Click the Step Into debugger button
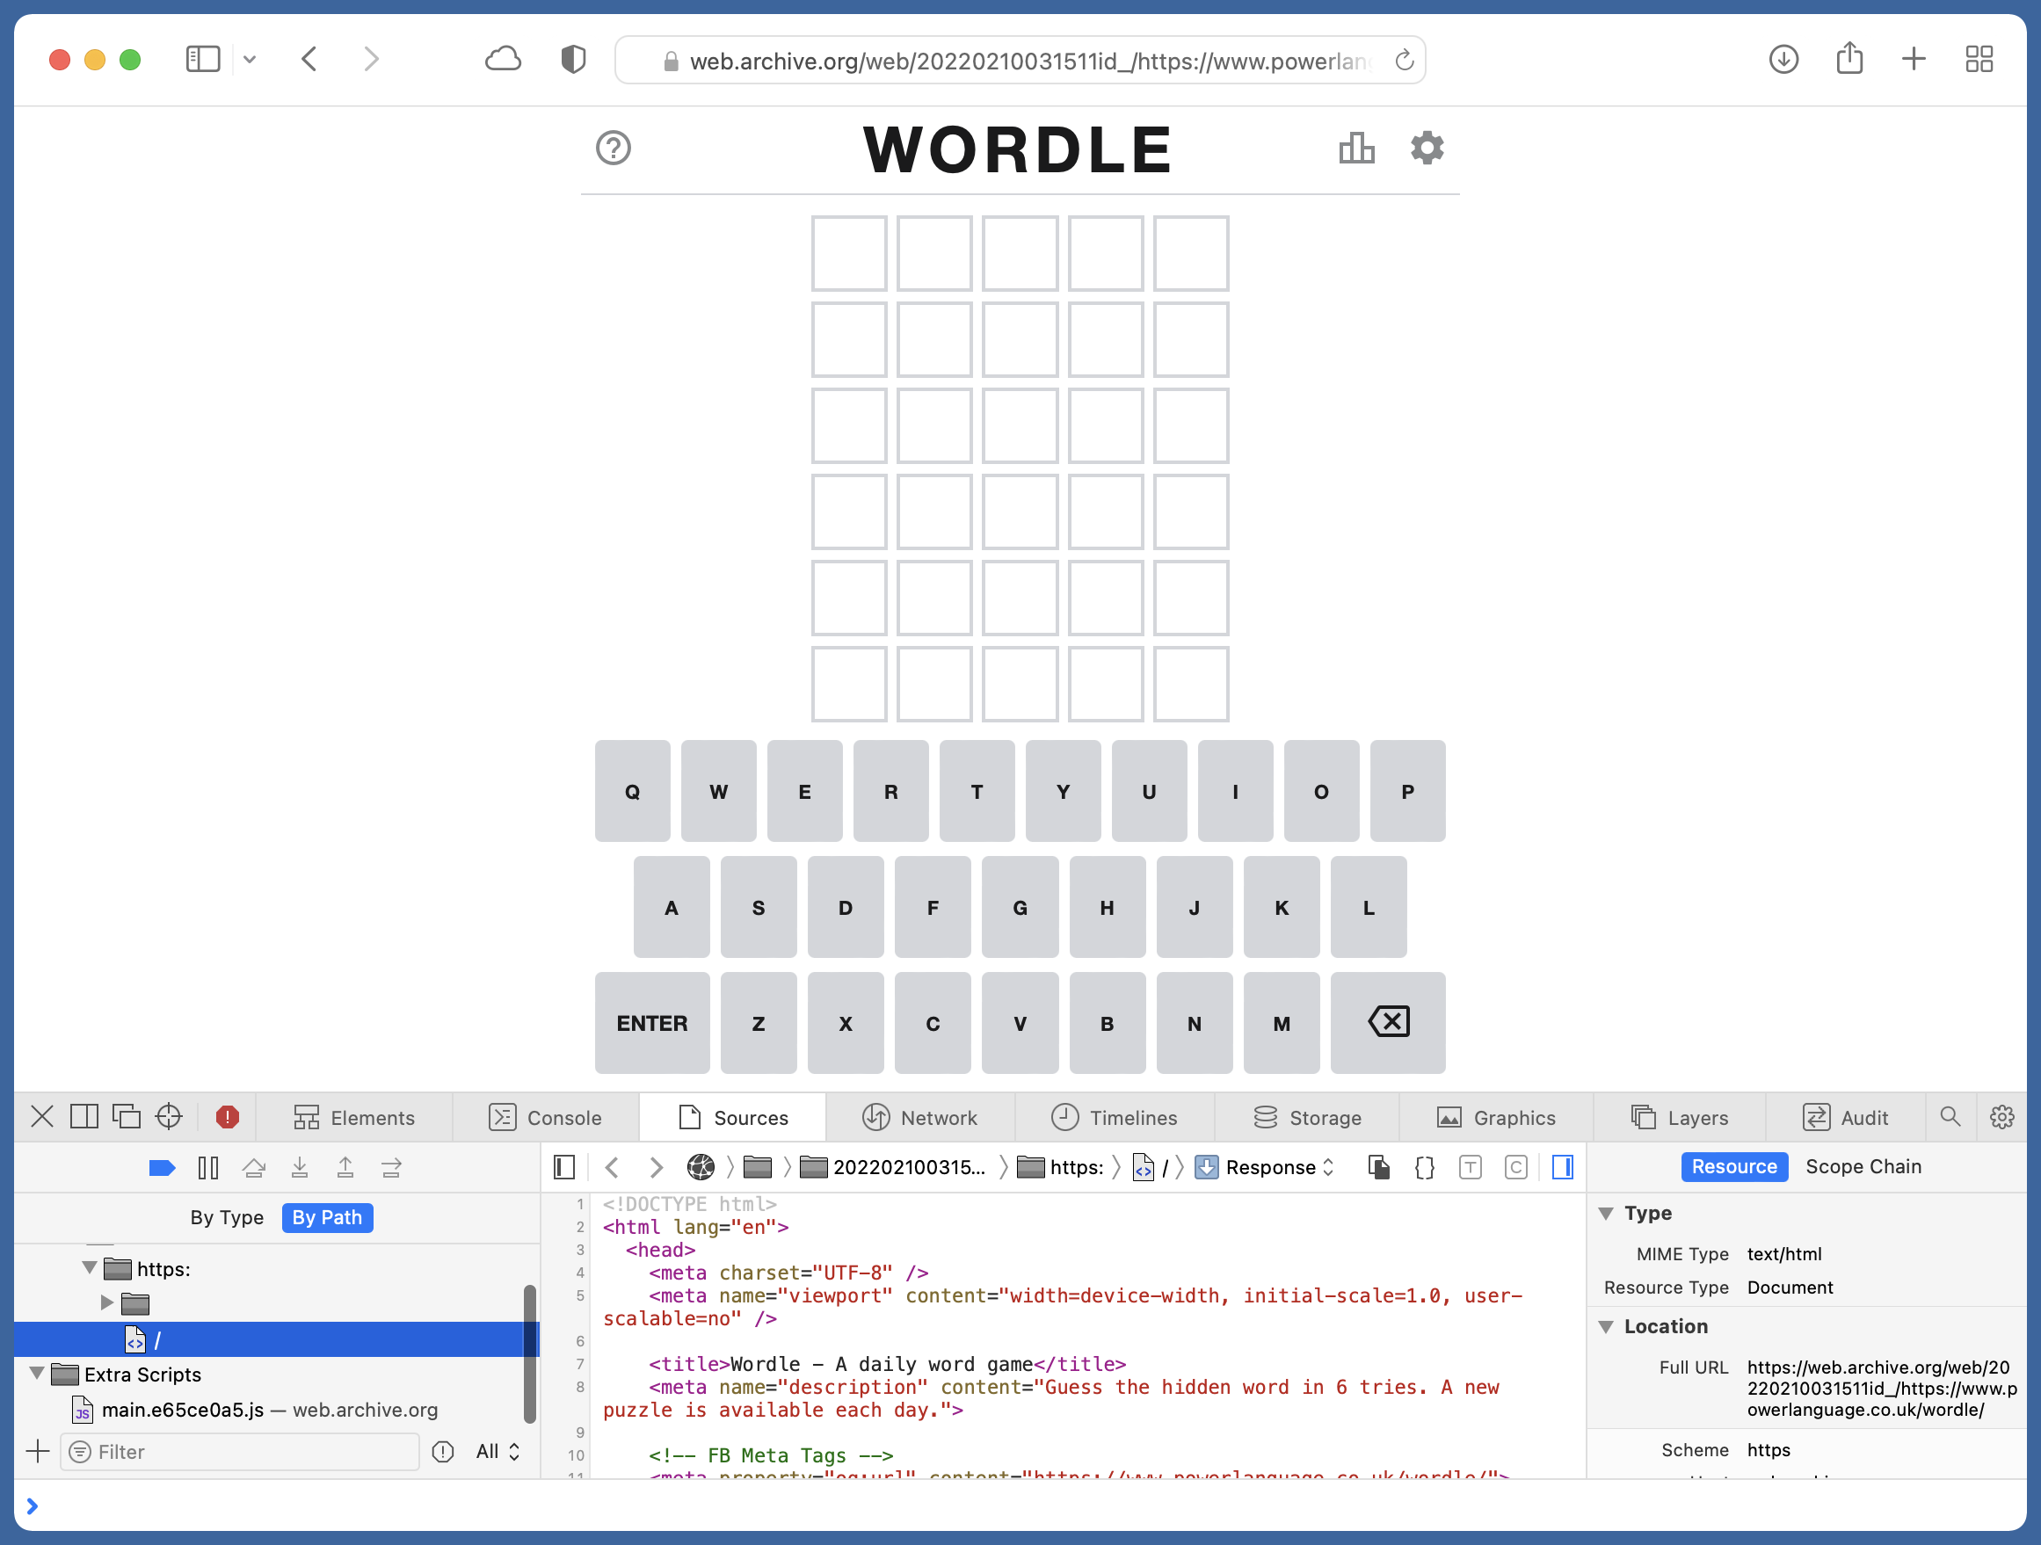This screenshot has width=2041, height=1545. click(x=300, y=1168)
